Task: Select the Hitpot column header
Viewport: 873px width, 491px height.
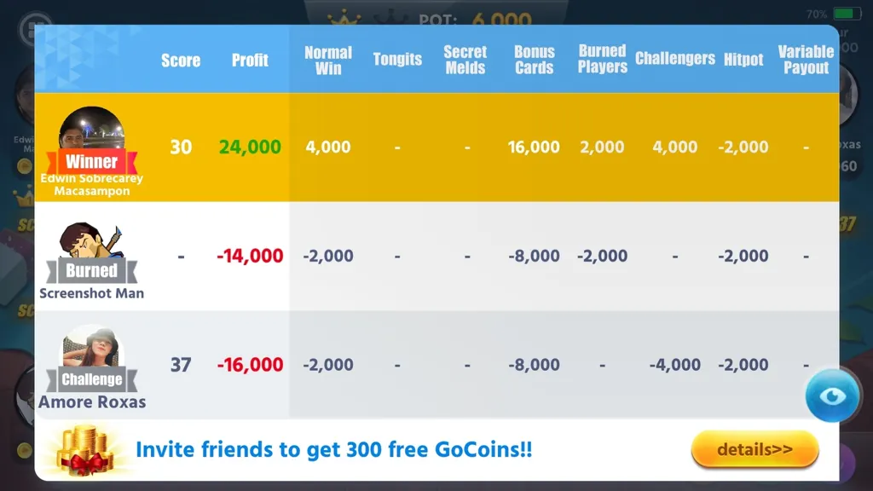Action: 743,60
